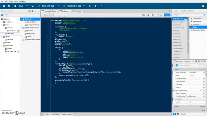Image resolution: width=207 pixels, height=116 pixels.
Task: Select the Containers (1) toolbox category
Action: click(178, 28)
